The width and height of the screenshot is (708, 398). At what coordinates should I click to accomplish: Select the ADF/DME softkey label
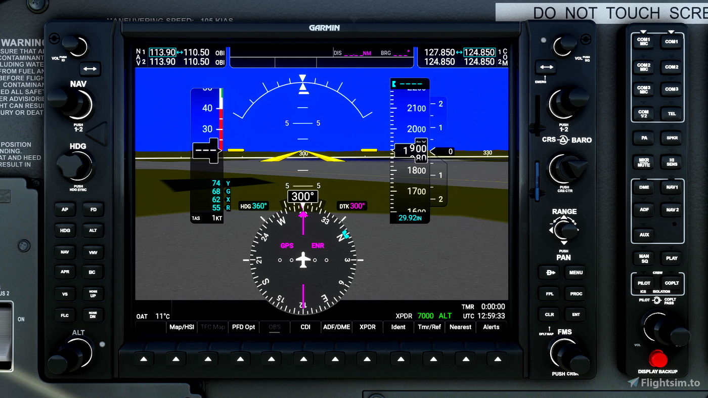tap(337, 327)
